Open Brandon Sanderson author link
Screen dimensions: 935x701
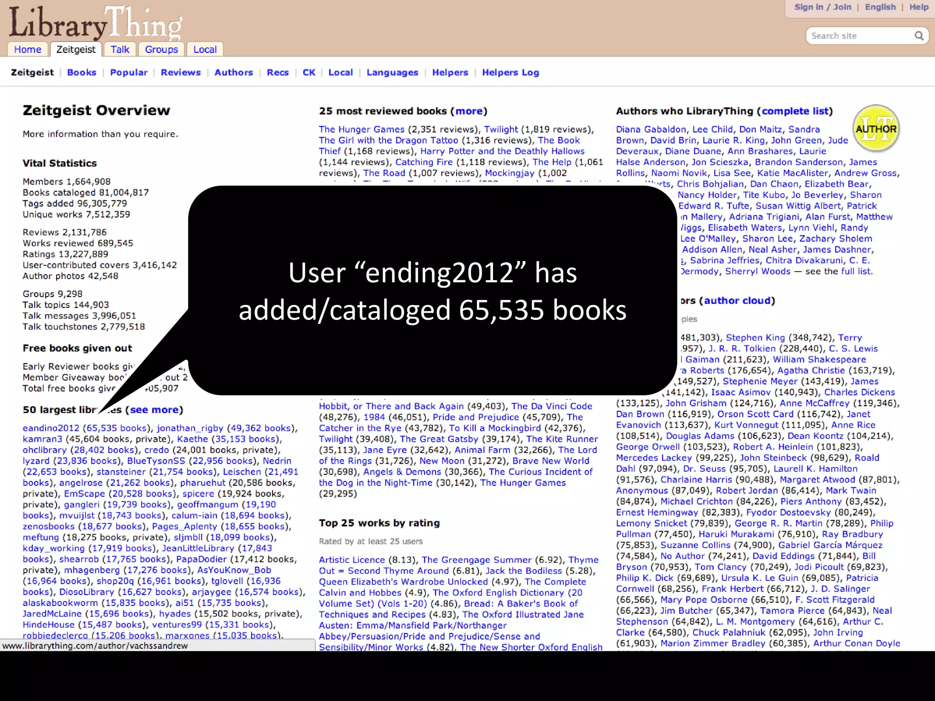(x=798, y=162)
